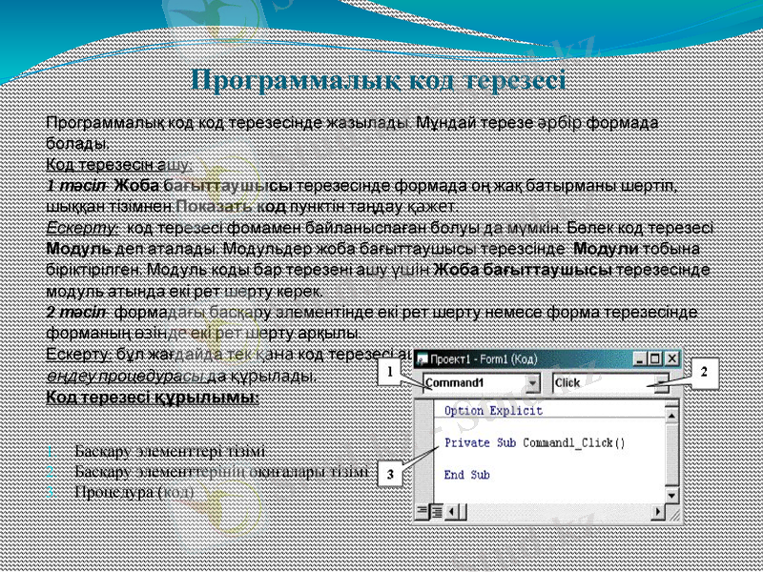Click the Private Sub Command1_Click line
Screen dimensions: 763x572
click(x=533, y=442)
